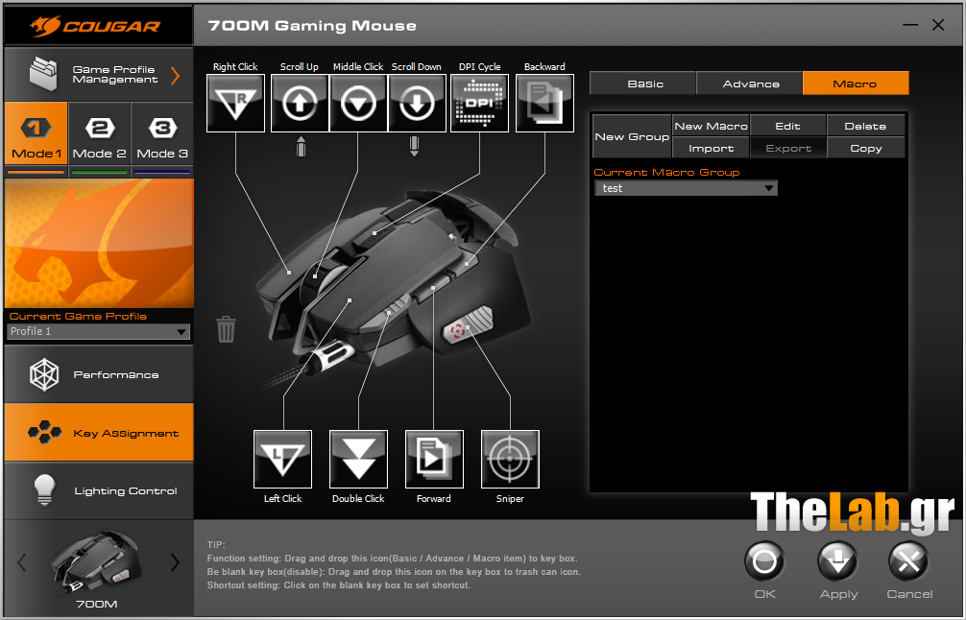The width and height of the screenshot is (966, 620).
Task: Confirm with the OK button
Action: (x=764, y=561)
